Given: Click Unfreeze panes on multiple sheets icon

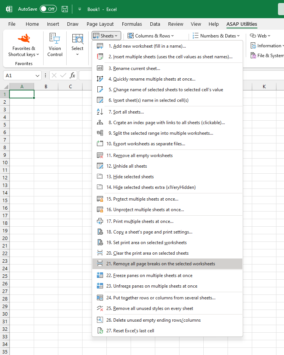Looking at the screenshot, I should pyautogui.click(x=100, y=286).
